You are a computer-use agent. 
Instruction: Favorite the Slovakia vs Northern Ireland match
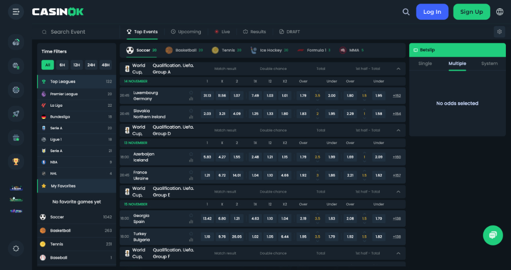pyautogui.click(x=191, y=110)
